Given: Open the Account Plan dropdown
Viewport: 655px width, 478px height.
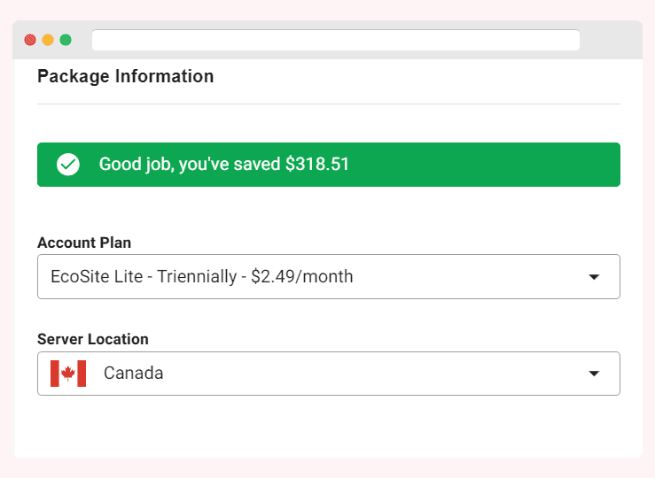Looking at the screenshot, I should tap(328, 276).
